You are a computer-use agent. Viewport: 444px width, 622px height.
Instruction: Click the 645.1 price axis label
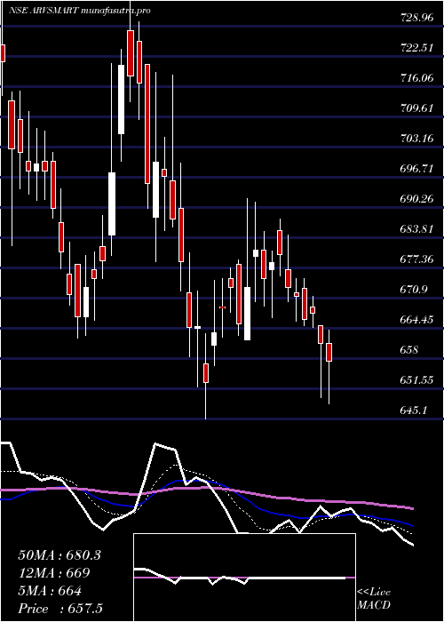(413, 411)
